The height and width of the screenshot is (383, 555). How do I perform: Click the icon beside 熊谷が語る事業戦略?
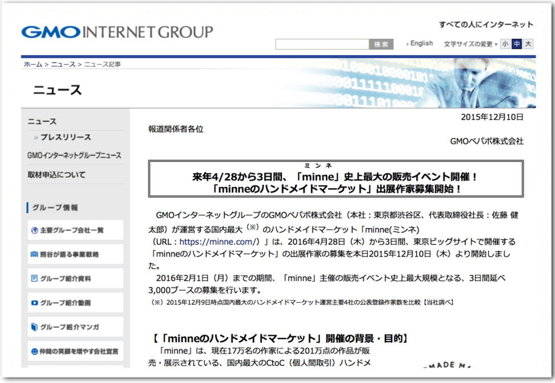click(34, 254)
